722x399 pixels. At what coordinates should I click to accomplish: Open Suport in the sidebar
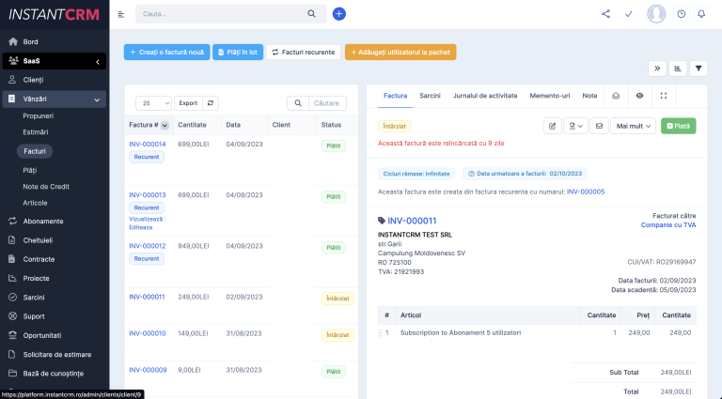tap(34, 316)
